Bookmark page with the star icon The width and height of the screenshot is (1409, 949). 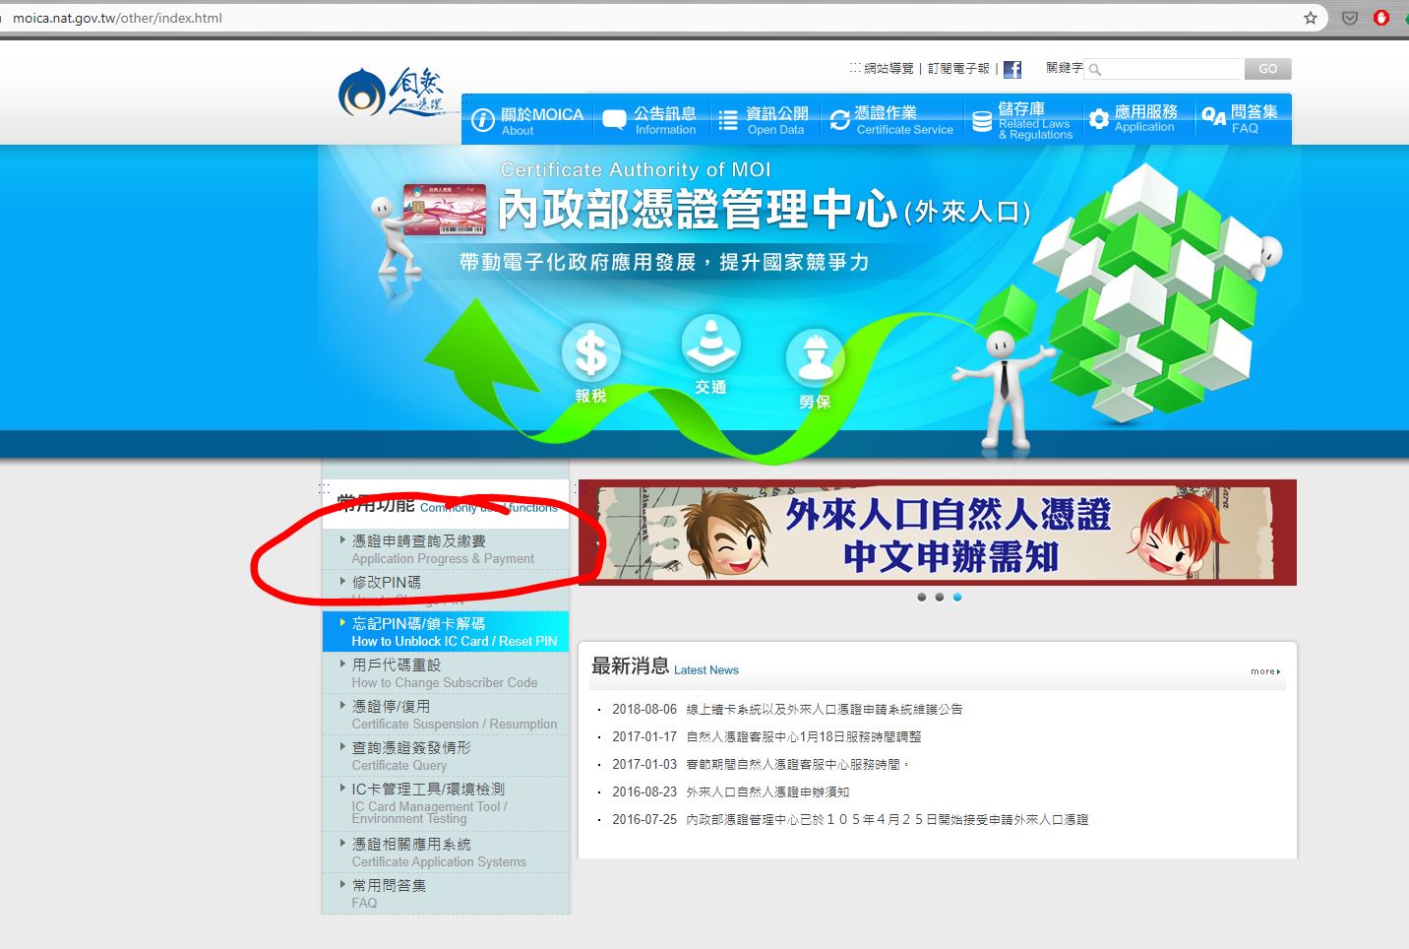1311,18
